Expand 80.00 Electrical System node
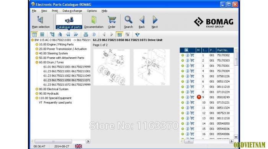Image resolution: width=268 pixels, height=149 pixels. point(37,89)
